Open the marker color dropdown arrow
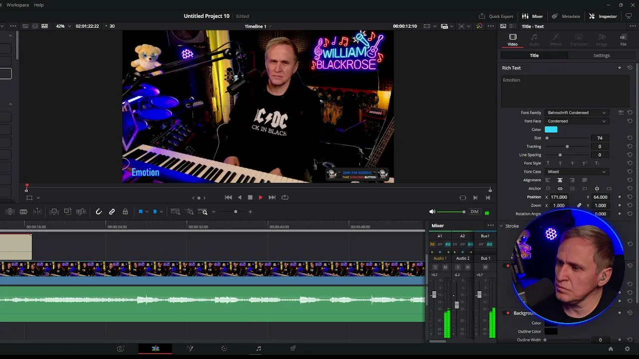 pos(161,212)
